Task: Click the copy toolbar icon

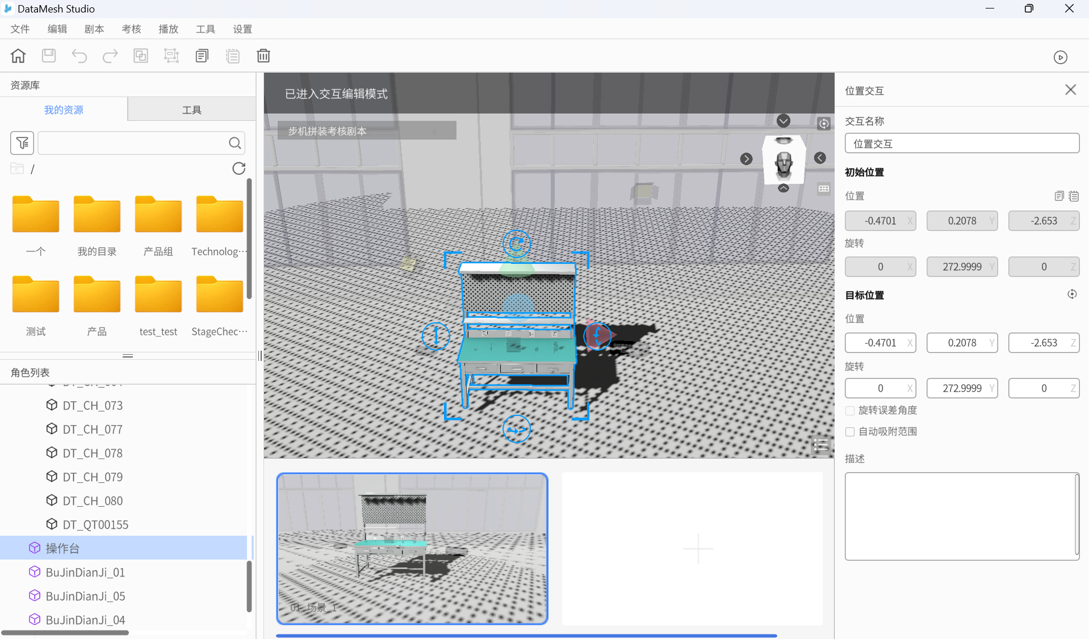Action: (x=202, y=56)
